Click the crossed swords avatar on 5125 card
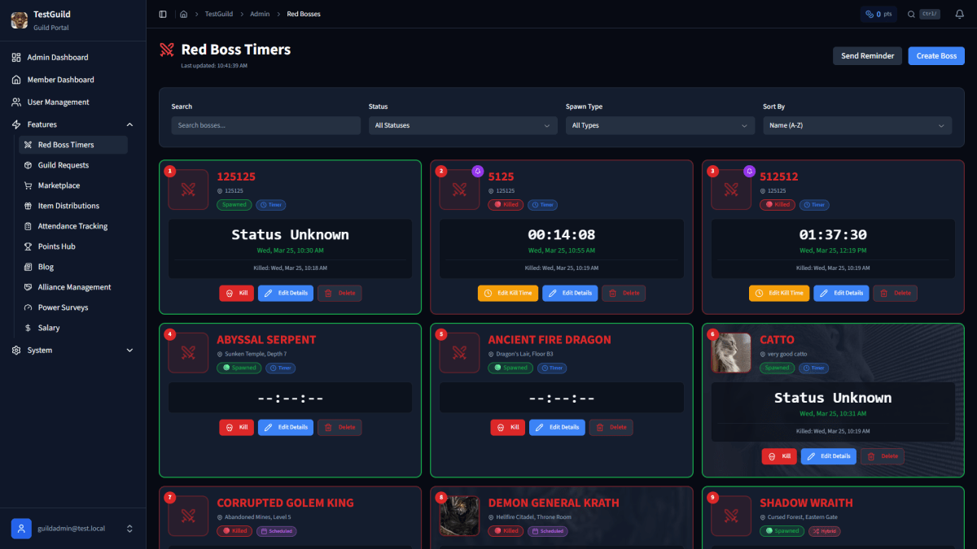Screen dimensions: 977x549 (460, 190)
